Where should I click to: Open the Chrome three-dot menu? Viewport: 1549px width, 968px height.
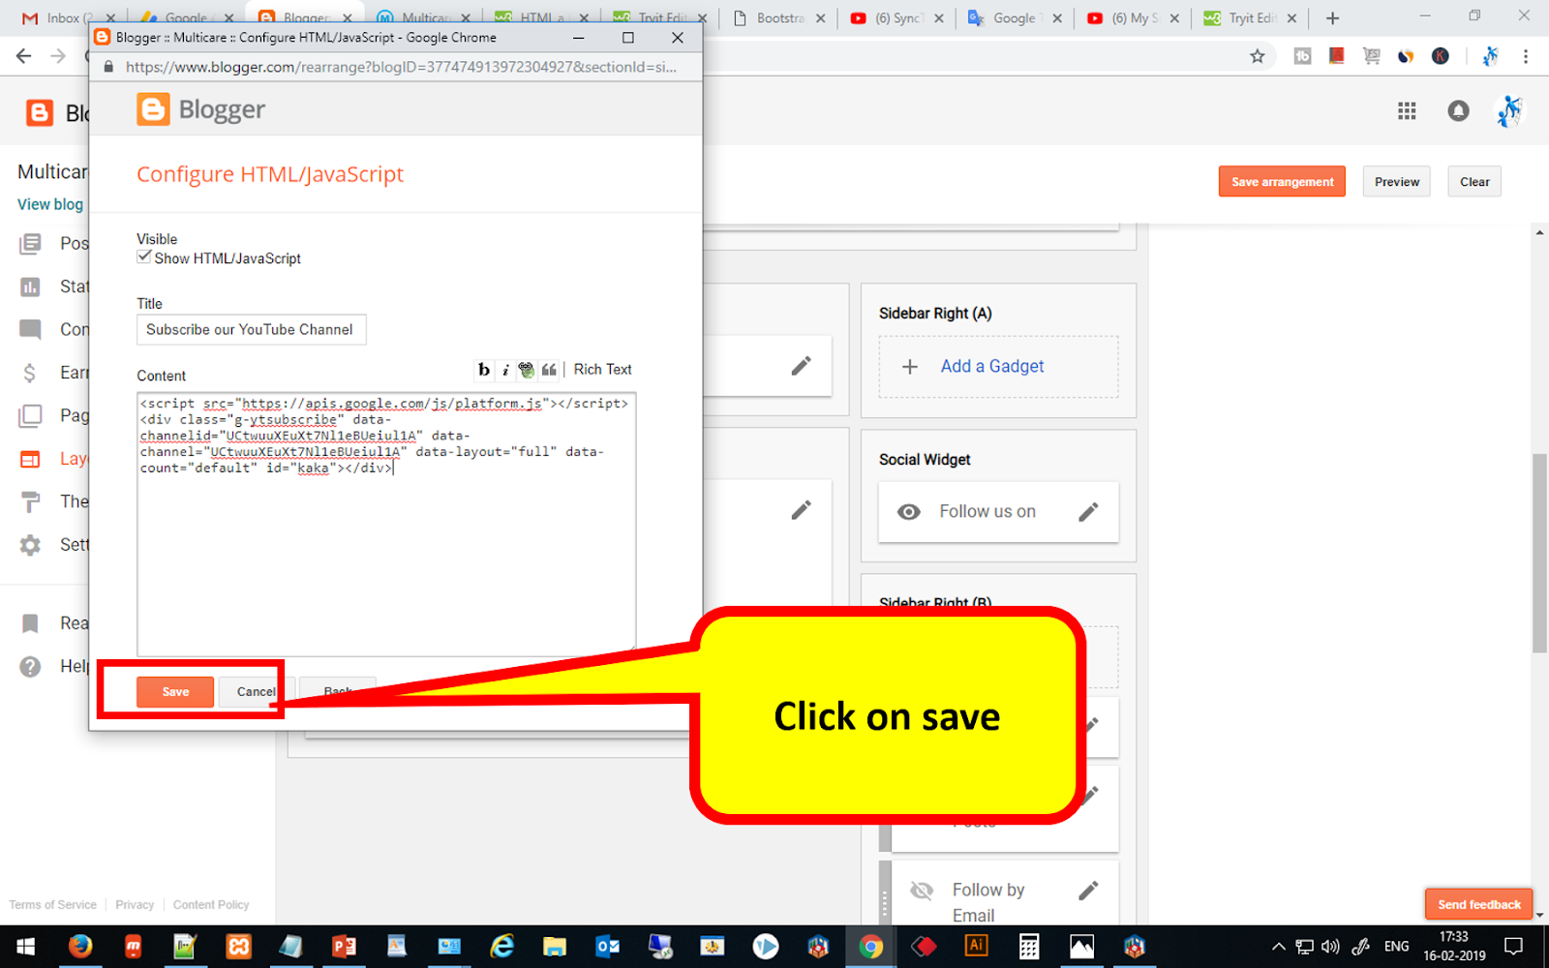tap(1526, 56)
